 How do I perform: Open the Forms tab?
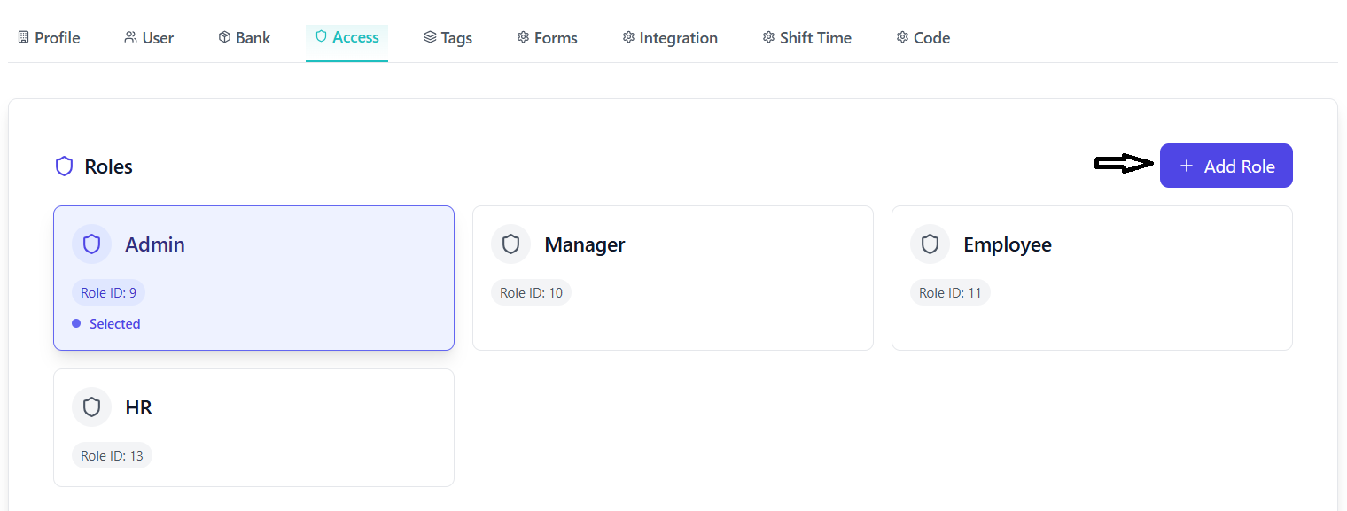[547, 38]
